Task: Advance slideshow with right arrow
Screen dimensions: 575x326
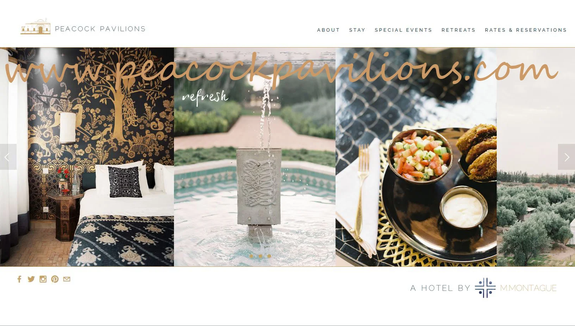Action: [566, 157]
